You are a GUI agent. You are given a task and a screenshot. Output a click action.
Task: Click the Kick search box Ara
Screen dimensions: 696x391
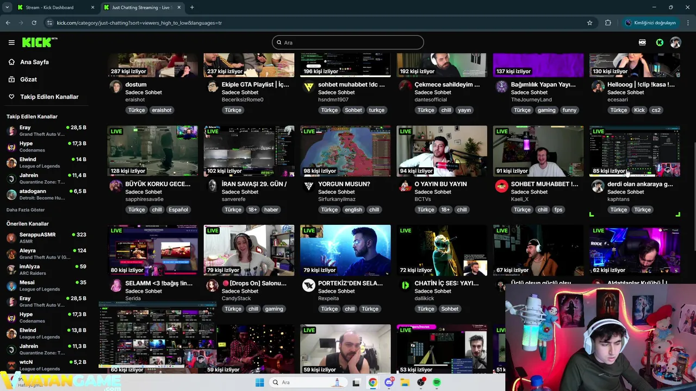(x=348, y=42)
